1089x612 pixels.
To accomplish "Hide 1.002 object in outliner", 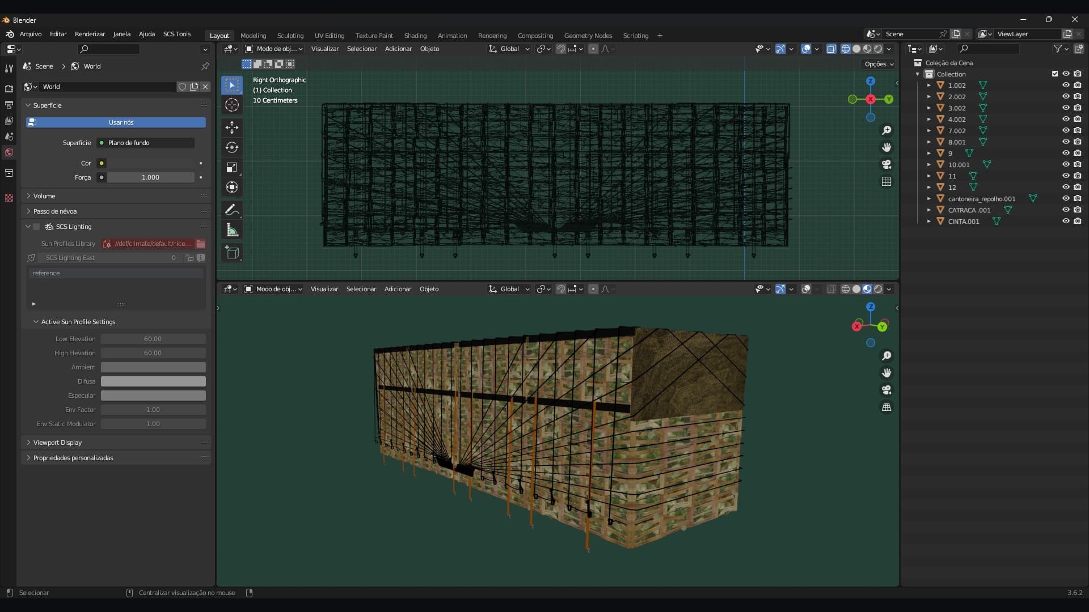I will [x=1066, y=86].
